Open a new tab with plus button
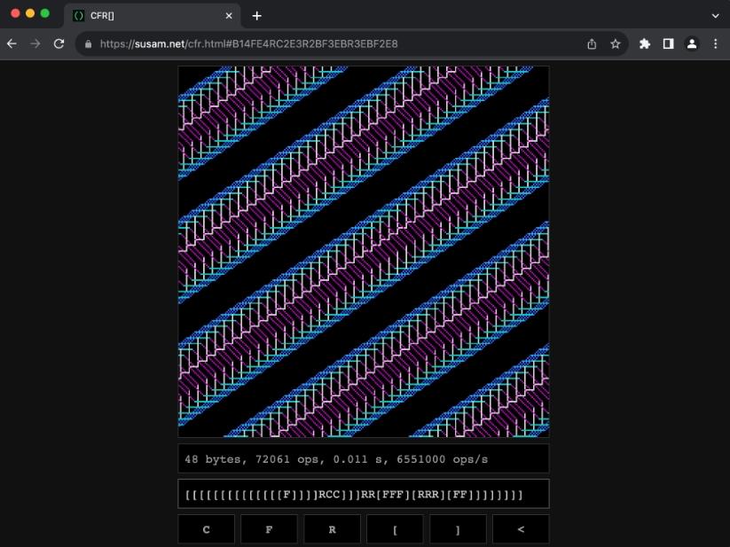730x547 pixels. 257,15
